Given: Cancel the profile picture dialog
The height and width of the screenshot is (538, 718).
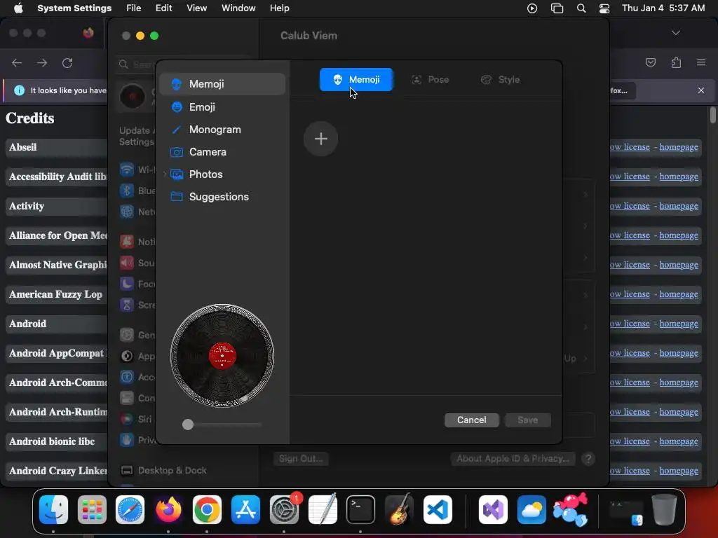Looking at the screenshot, I should 471,420.
